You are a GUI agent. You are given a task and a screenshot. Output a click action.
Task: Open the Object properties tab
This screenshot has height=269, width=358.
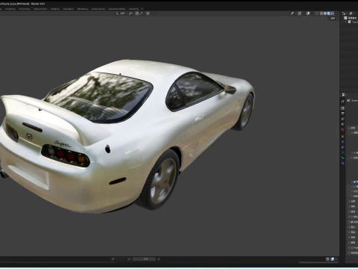342,137
